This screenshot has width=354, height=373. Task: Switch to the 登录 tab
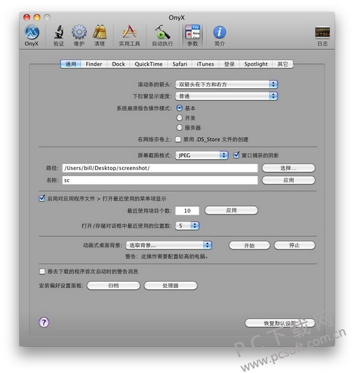pos(229,64)
